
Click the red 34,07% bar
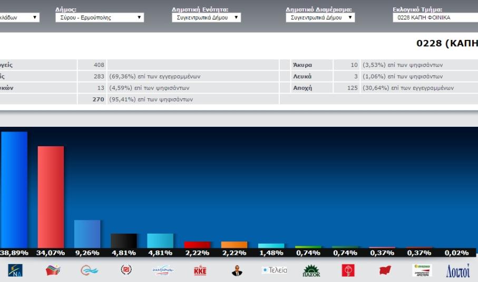(51, 197)
